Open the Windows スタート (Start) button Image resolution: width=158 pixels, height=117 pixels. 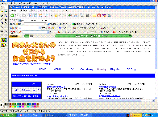pyautogui.click(x=8, y=115)
